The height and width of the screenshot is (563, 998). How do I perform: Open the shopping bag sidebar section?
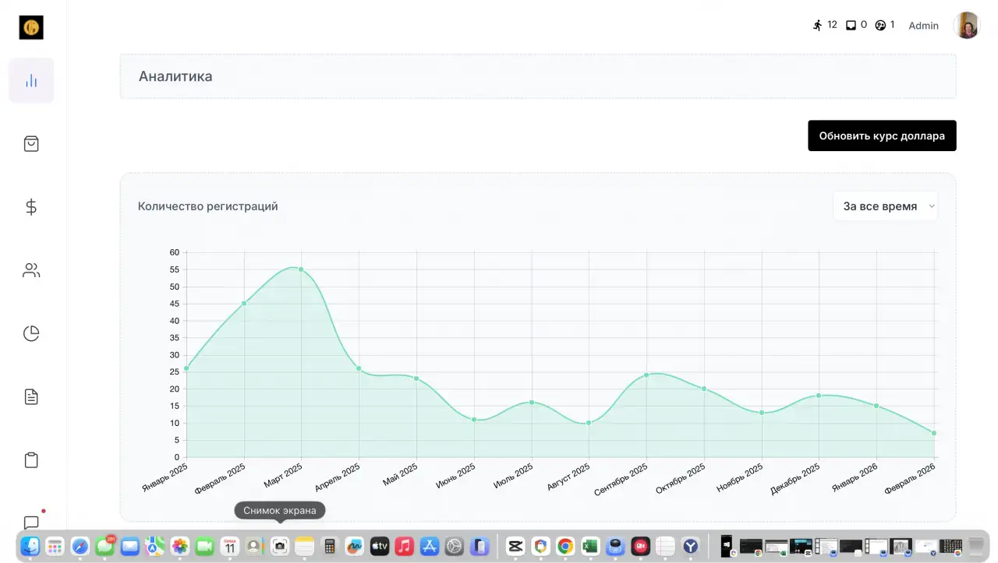31,144
